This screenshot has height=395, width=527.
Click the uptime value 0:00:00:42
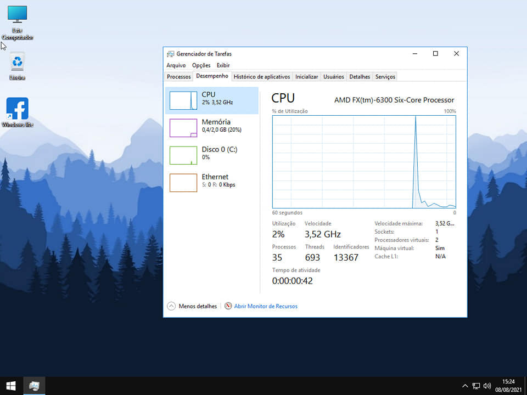pyautogui.click(x=293, y=281)
